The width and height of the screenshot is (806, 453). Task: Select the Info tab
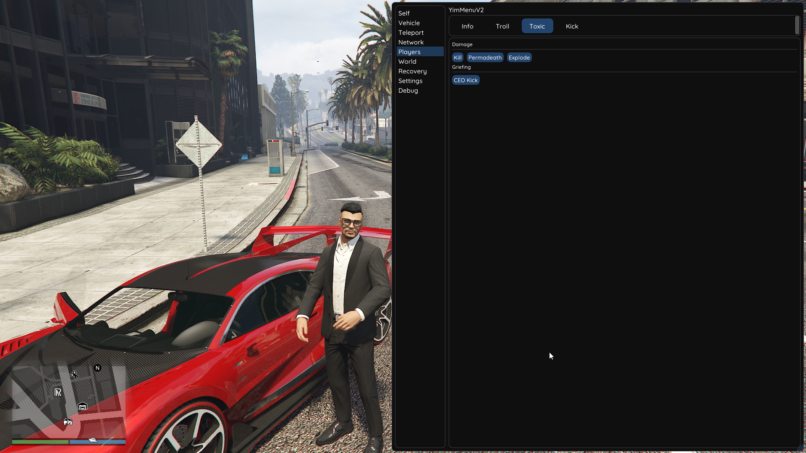coord(467,26)
